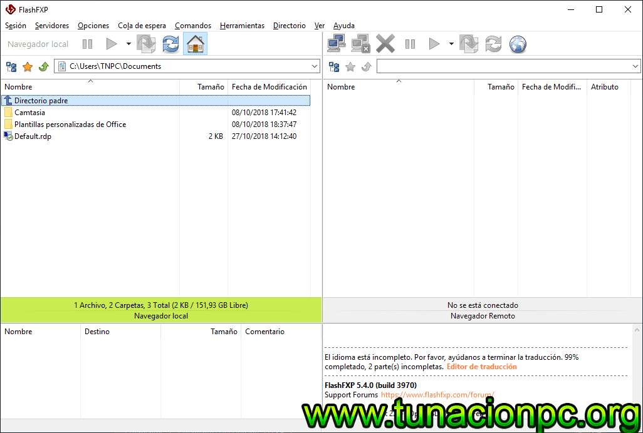Image resolution: width=643 pixels, height=433 pixels.
Task: Click the remote play transfer icon
Action: (434, 44)
